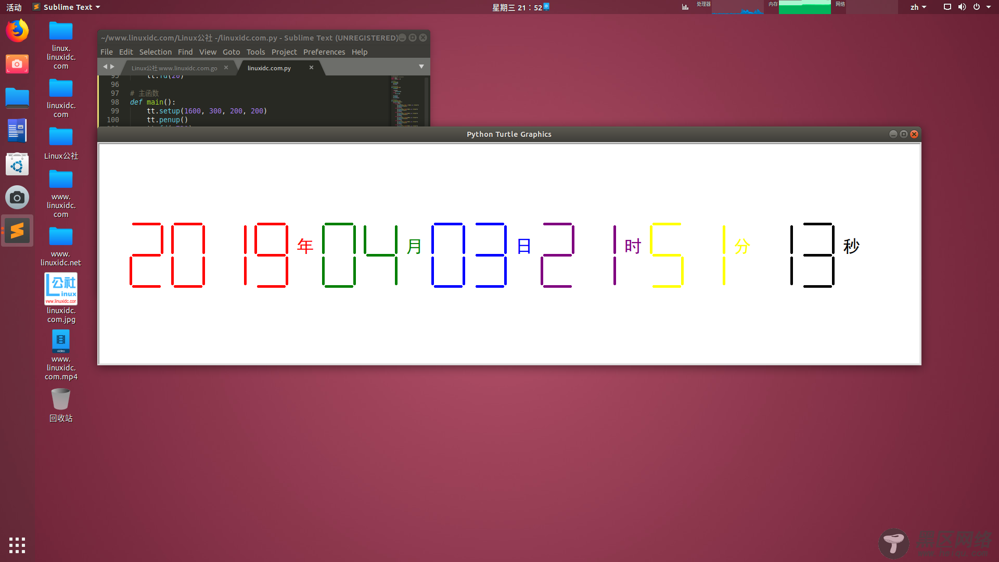Show applications grid in the dock
The image size is (999, 562).
pos(17,545)
